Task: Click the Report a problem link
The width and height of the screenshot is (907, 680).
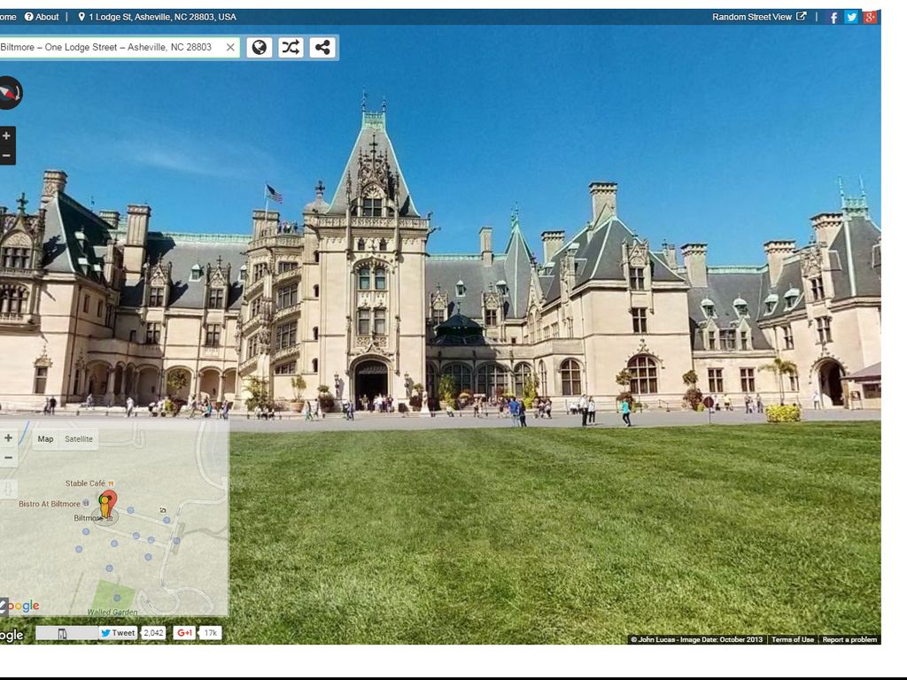Action: click(x=849, y=639)
